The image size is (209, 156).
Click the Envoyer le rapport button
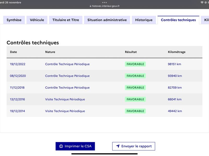134,146
